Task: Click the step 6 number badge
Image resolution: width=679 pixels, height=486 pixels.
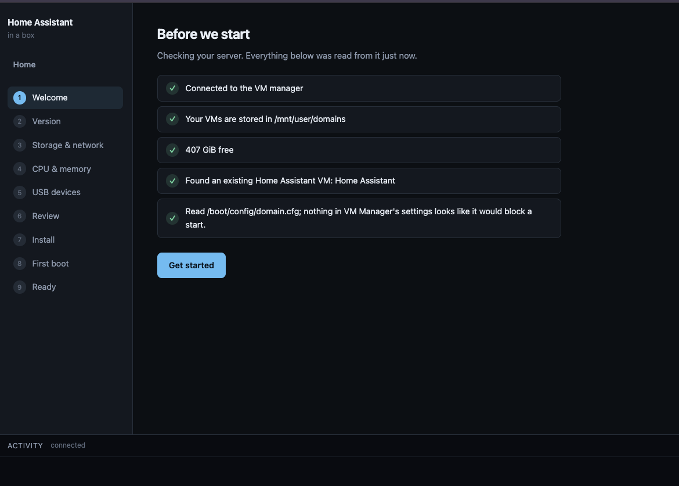Action: coord(20,216)
